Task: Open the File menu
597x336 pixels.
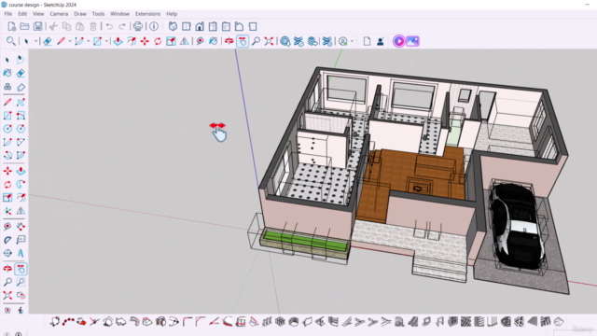Action: tap(8, 14)
